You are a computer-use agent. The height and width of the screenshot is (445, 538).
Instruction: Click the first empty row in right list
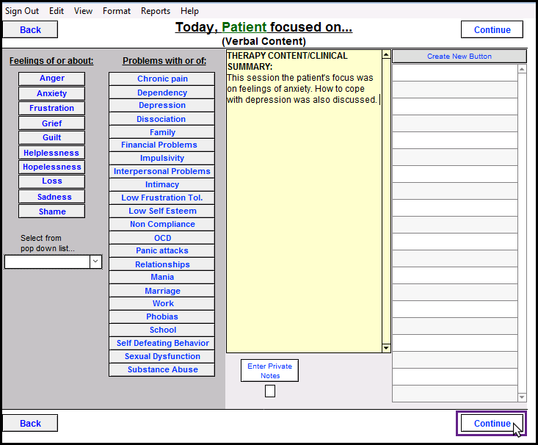[454, 73]
